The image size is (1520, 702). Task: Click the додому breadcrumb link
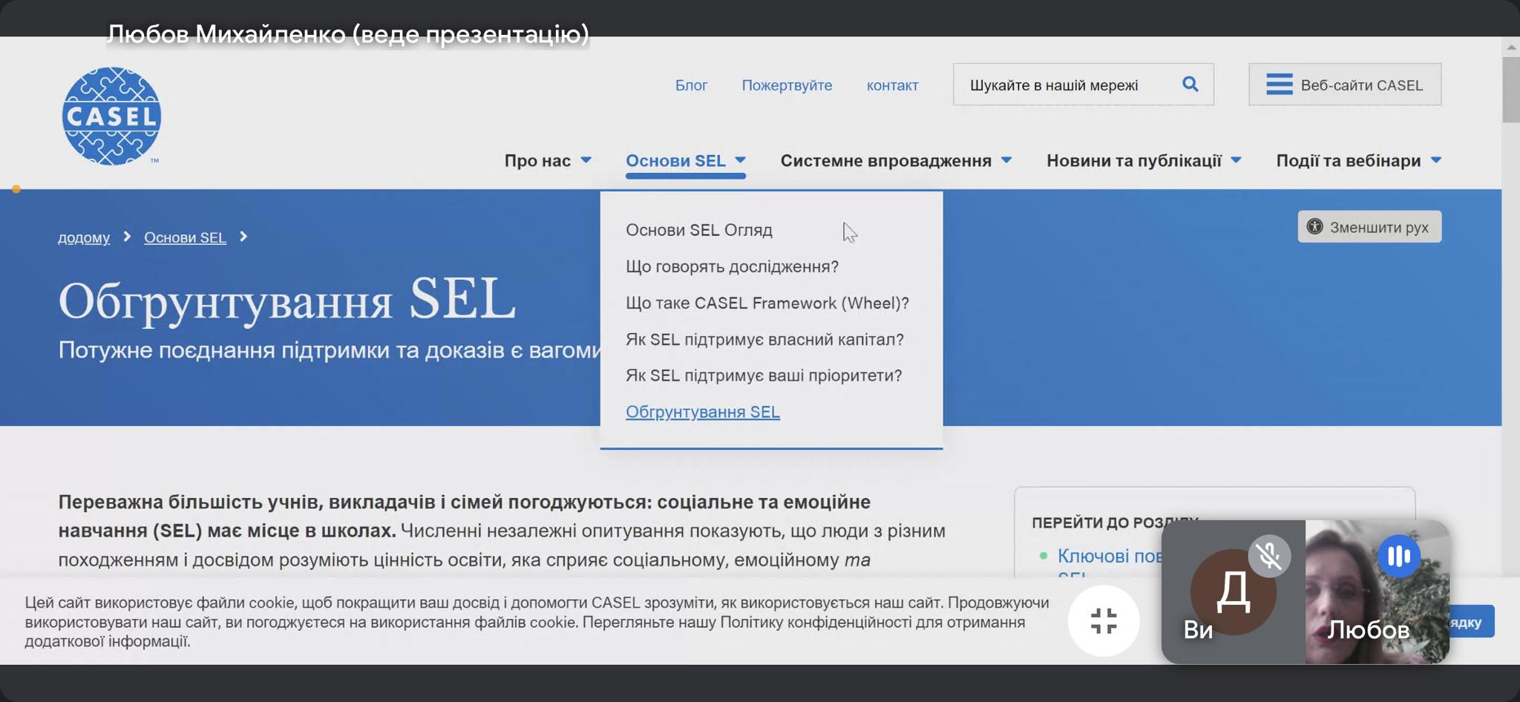84,237
